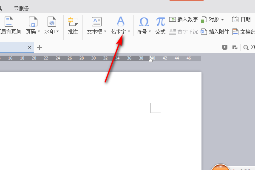Screen dimensions: 255x170
Task: Click the dropdown panel icon beside search
Action: tap(235, 48)
